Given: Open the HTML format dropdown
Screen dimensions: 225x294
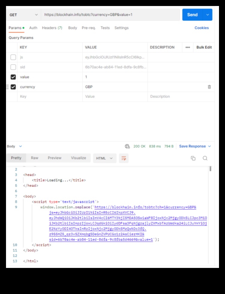Looking at the screenshot, I should pos(104,158).
